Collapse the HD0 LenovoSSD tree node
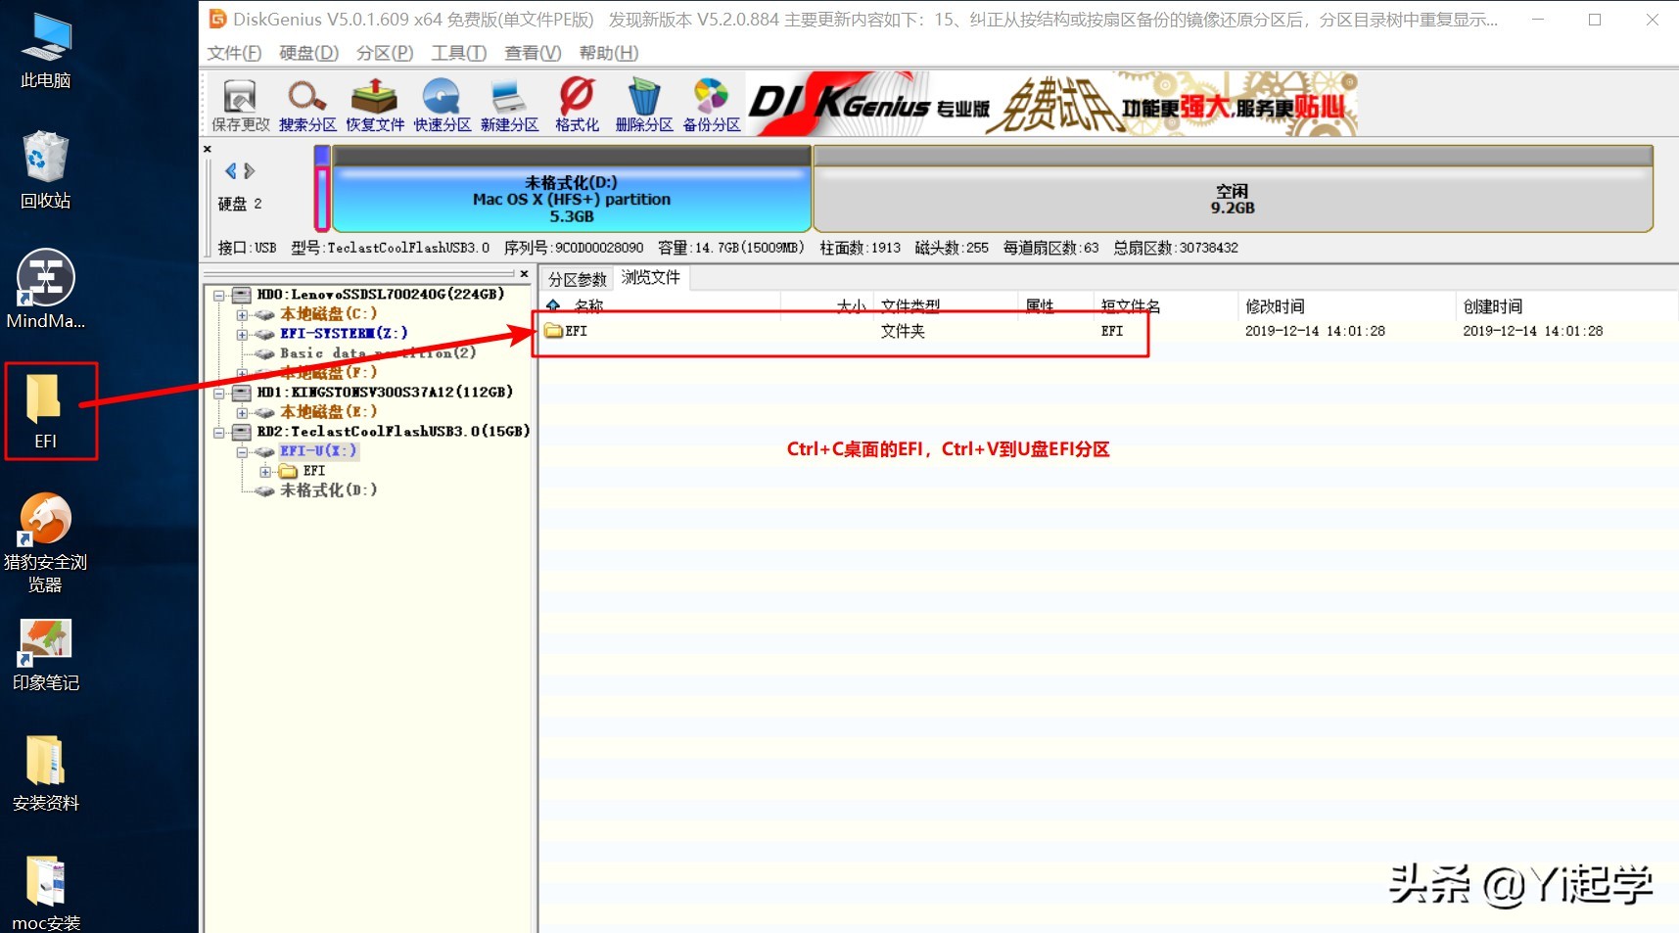This screenshot has height=933, width=1679. click(219, 295)
